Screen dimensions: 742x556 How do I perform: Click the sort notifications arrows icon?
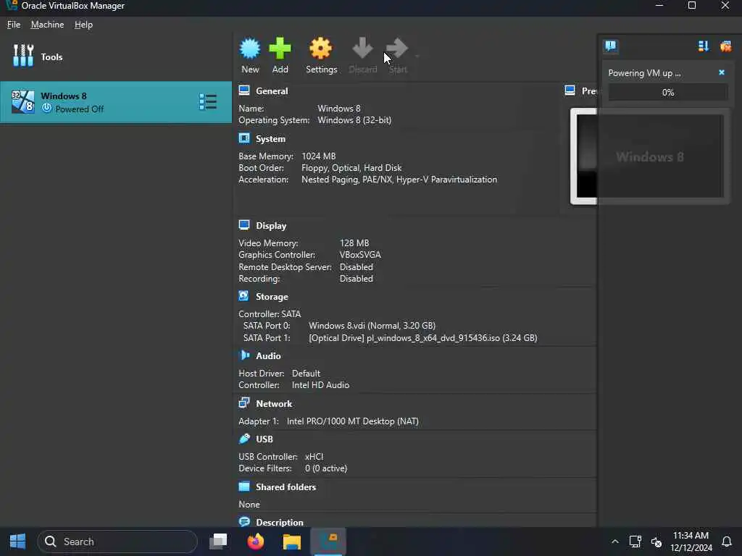(703, 46)
